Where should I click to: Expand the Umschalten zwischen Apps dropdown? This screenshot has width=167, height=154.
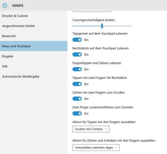96,148
